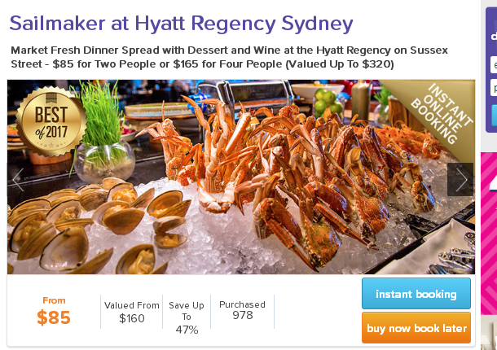The width and height of the screenshot is (497, 350).
Task: Focus the second input field in purple sidebar
Action: [494, 87]
